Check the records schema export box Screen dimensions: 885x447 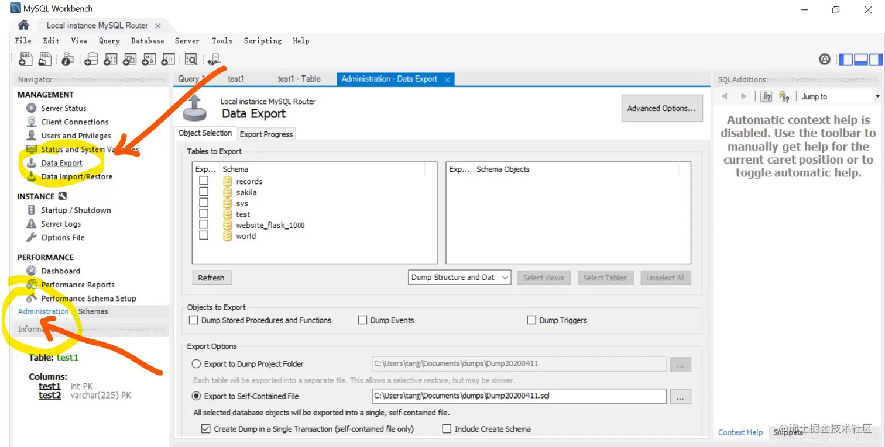(x=204, y=181)
